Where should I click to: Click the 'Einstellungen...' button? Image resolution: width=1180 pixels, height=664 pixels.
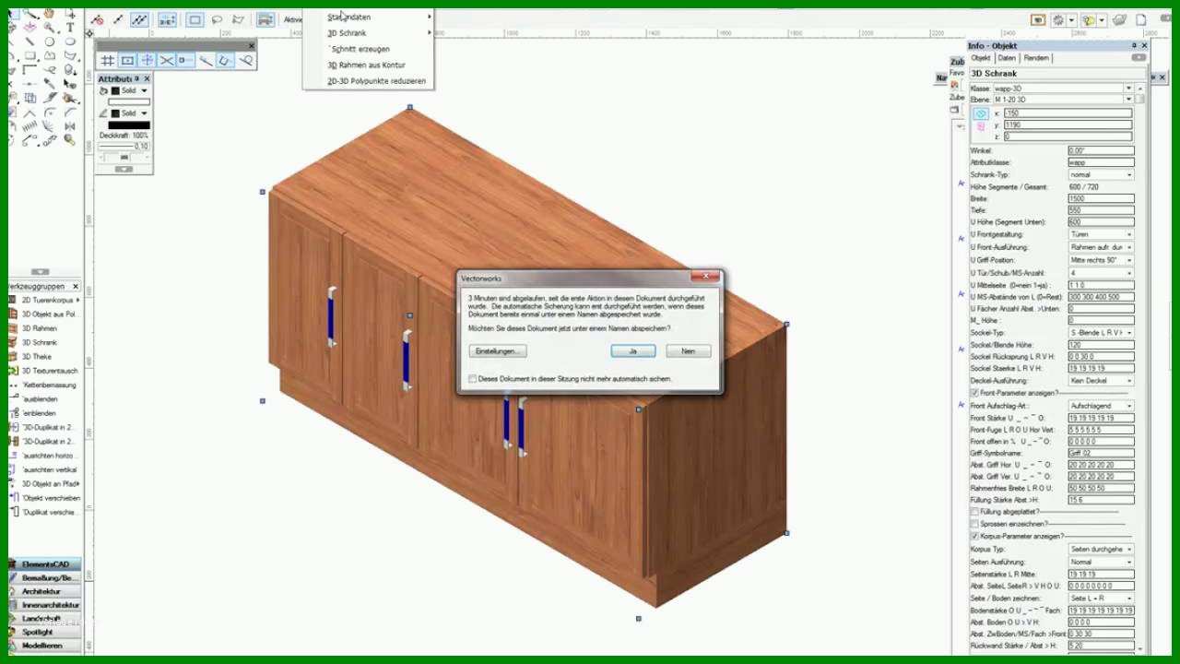tap(498, 351)
